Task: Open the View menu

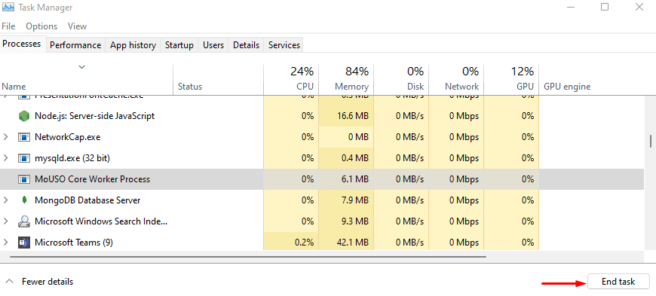Action: [77, 26]
